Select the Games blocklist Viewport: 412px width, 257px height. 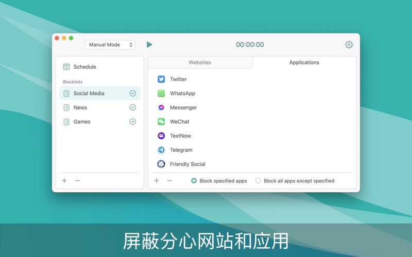[100, 122]
